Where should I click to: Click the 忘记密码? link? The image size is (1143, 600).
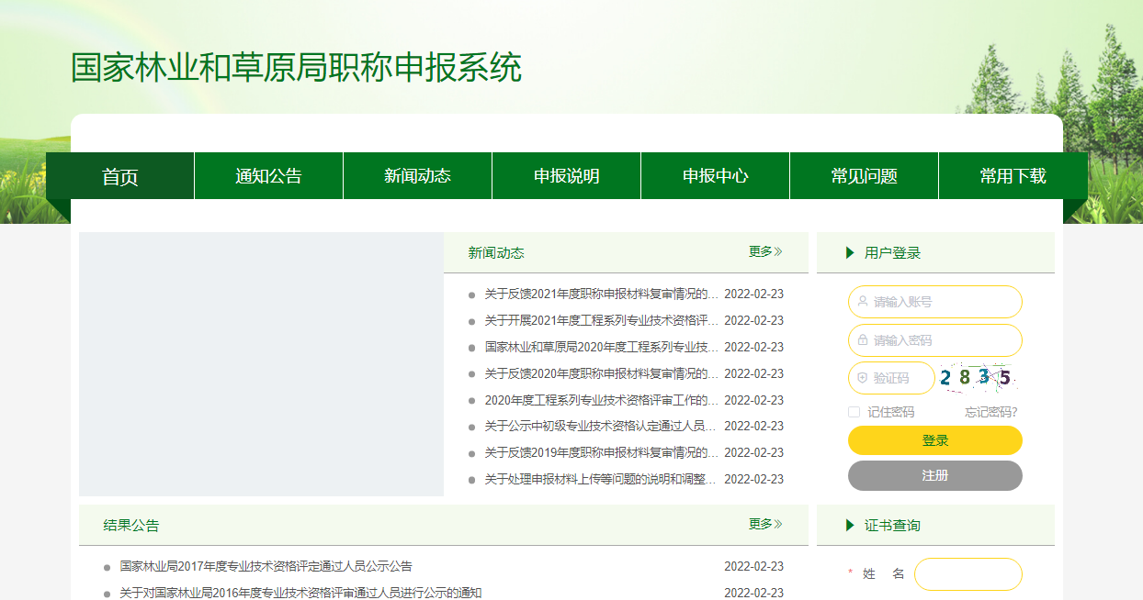tap(990, 412)
